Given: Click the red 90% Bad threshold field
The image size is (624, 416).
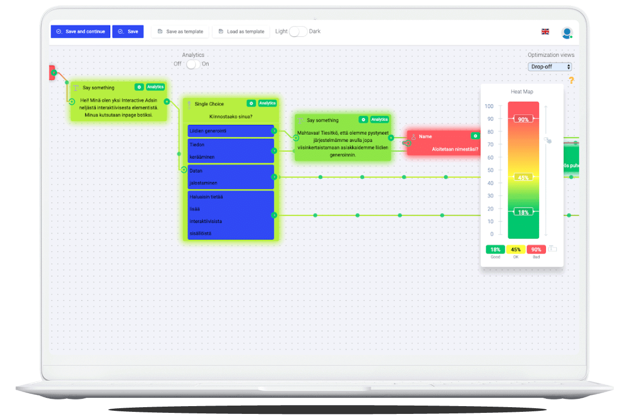Looking at the screenshot, I should pos(536,250).
